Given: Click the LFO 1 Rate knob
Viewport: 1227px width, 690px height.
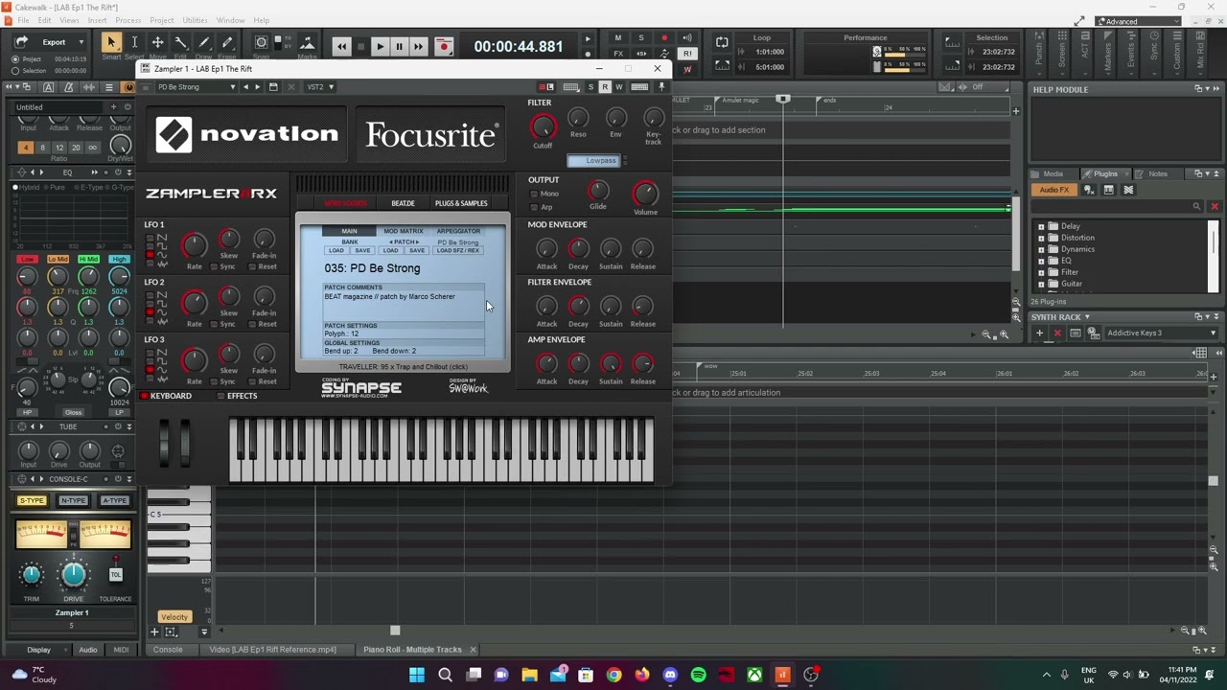Looking at the screenshot, I should tap(194, 246).
